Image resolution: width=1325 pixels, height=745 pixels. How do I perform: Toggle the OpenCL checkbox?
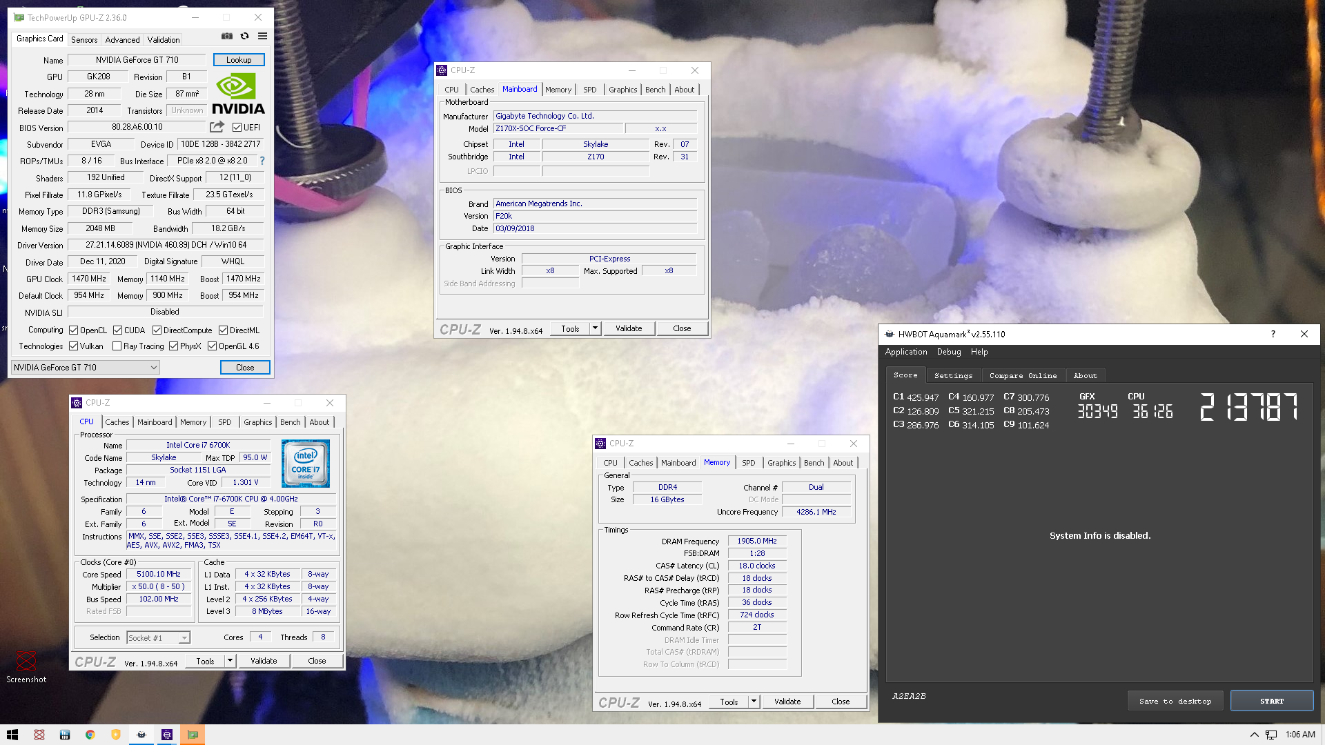tap(73, 330)
